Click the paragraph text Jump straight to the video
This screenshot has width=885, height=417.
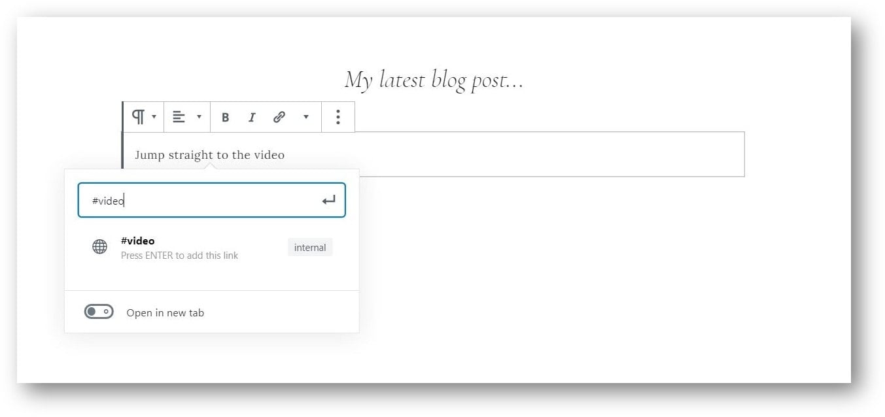[x=209, y=155]
